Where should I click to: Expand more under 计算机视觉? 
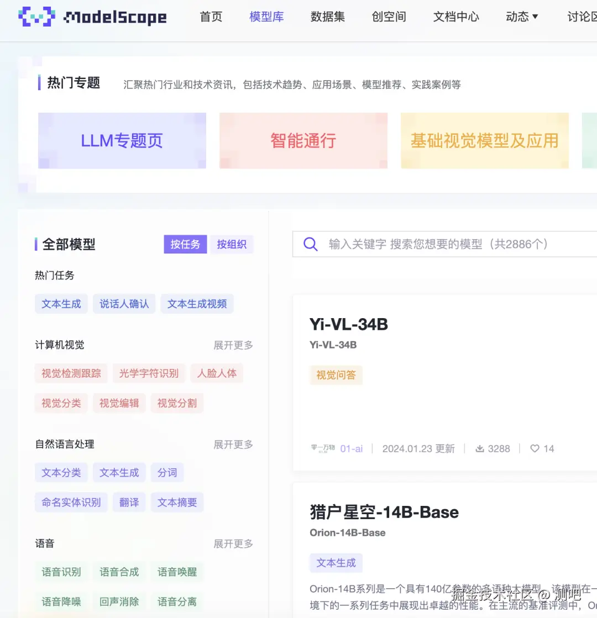click(233, 345)
